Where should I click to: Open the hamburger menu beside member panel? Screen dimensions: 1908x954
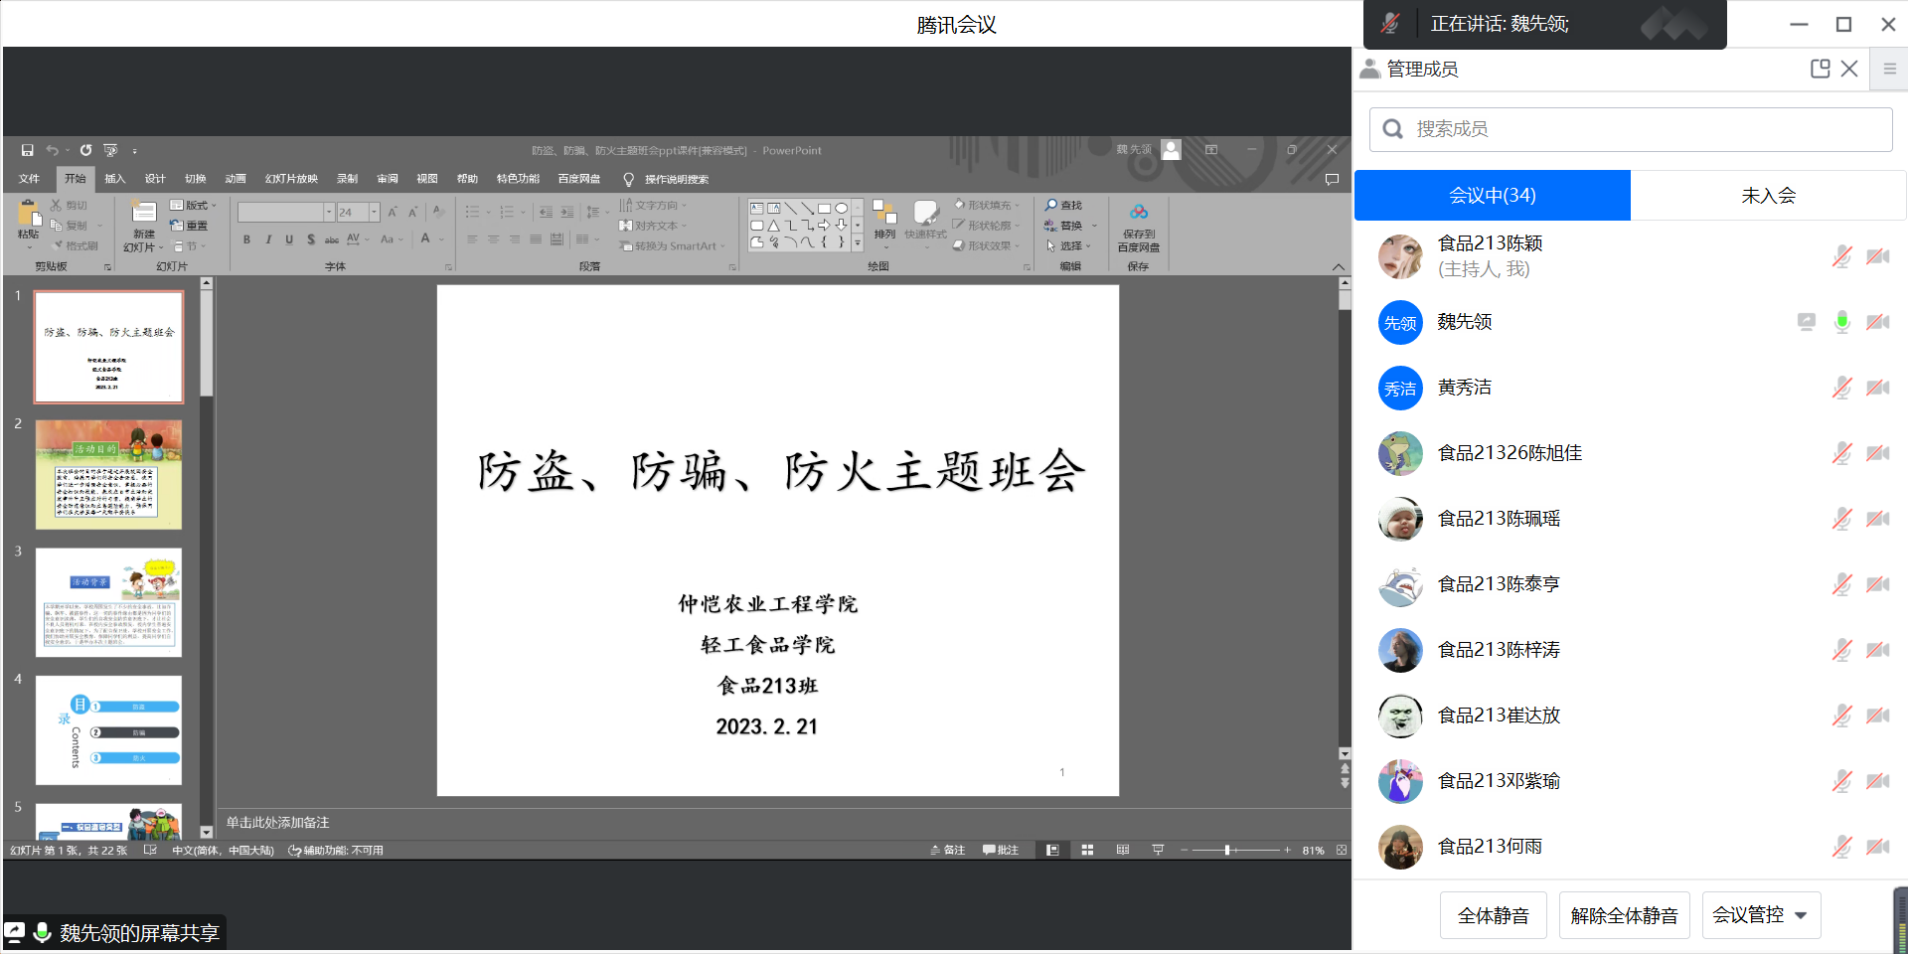pyautogui.click(x=1889, y=69)
